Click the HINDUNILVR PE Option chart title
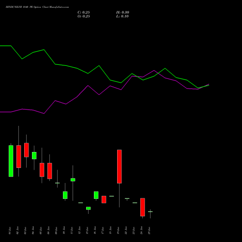 click(37, 7)
